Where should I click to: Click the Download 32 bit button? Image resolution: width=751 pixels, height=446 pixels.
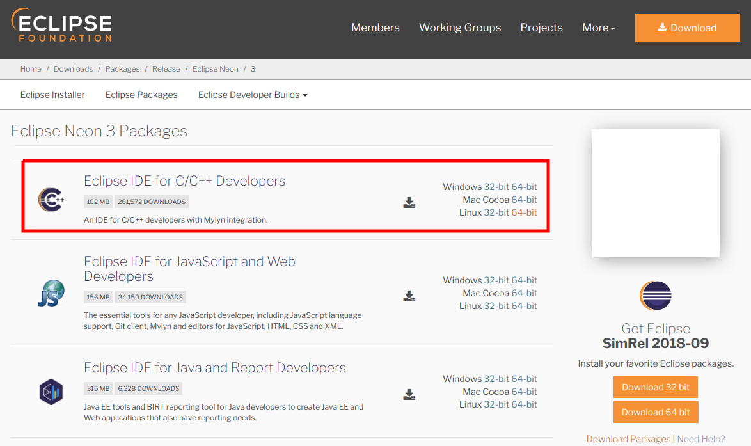tap(655, 387)
